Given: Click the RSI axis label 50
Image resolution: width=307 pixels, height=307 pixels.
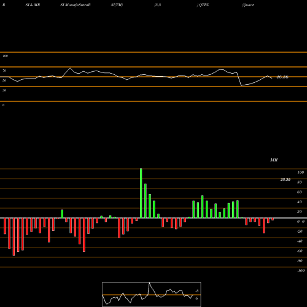Looking at the screenshot, I should [4, 80].
